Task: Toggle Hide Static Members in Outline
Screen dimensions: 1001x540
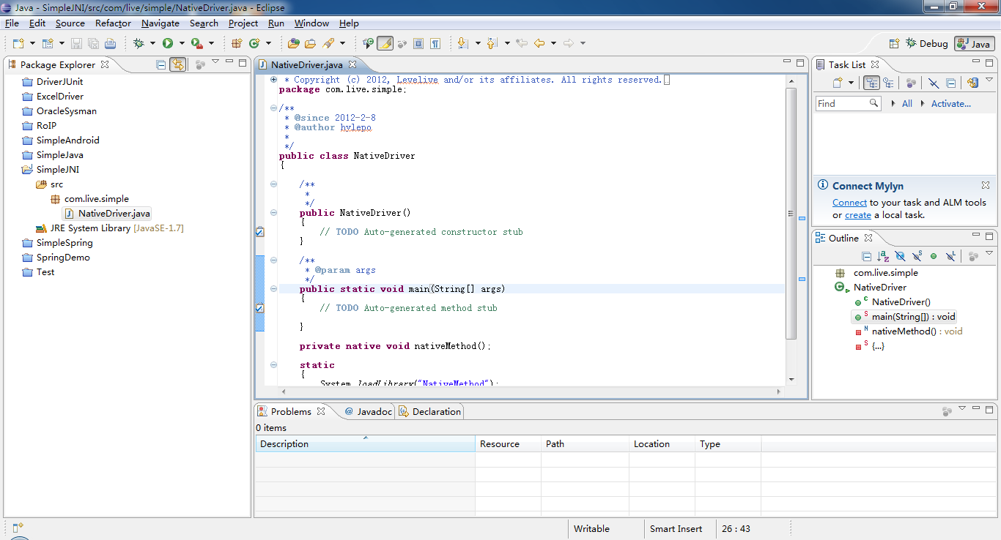Action: (917, 256)
